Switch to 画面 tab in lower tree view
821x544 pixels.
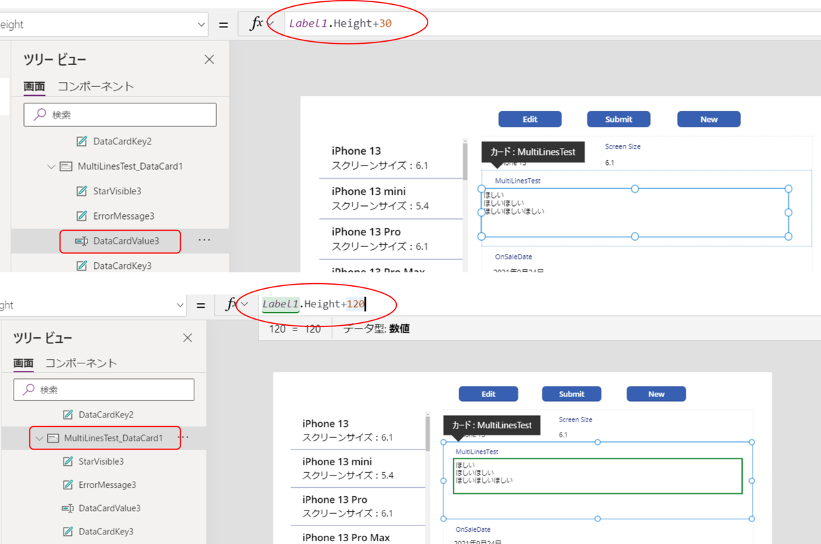pyautogui.click(x=23, y=363)
